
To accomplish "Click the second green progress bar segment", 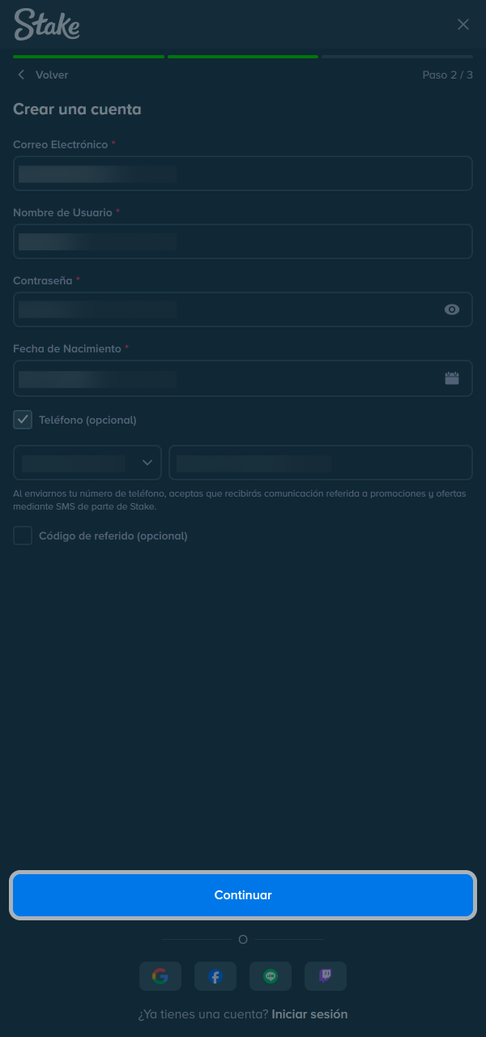I will [x=242, y=57].
